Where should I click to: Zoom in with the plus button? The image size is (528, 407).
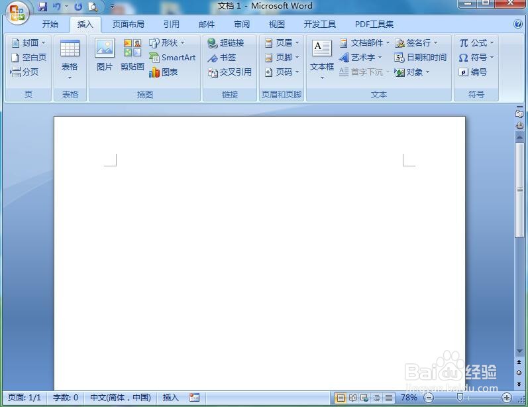[x=507, y=398]
